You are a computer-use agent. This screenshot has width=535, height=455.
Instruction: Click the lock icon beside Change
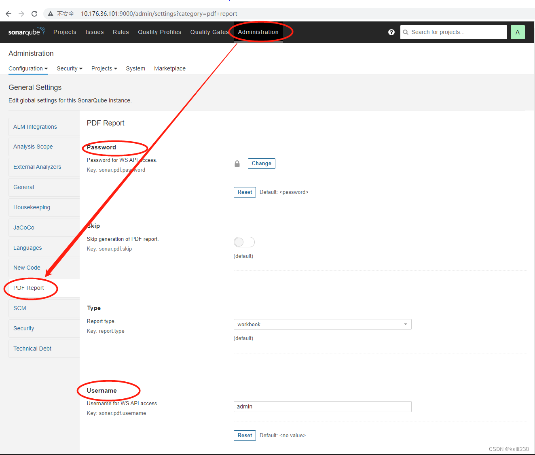[x=237, y=164]
